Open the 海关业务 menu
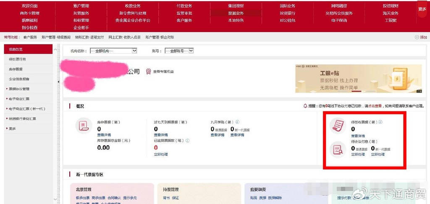Screen dimensions: 430x204 tap(391, 13)
